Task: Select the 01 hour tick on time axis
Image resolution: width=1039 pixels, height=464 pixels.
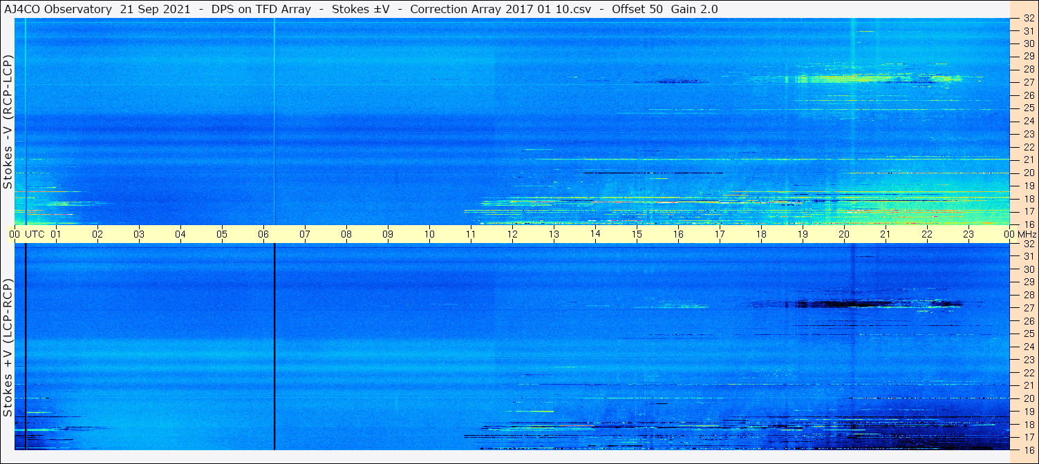Action: (56, 234)
